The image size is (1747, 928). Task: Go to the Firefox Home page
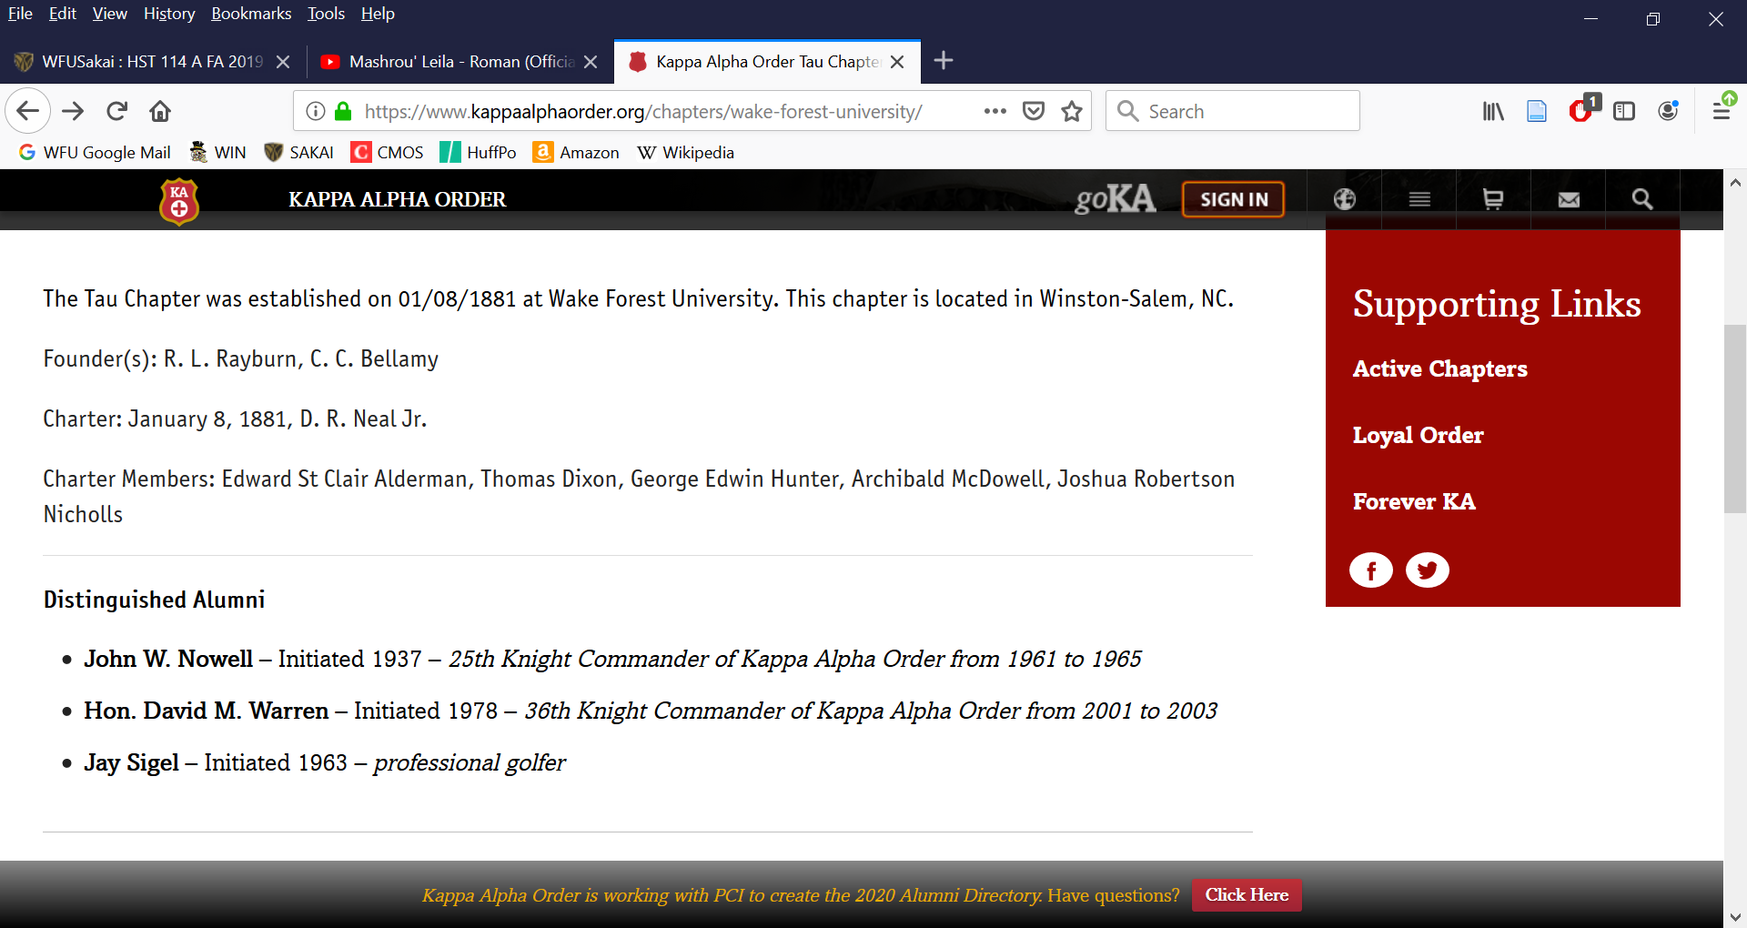(160, 111)
